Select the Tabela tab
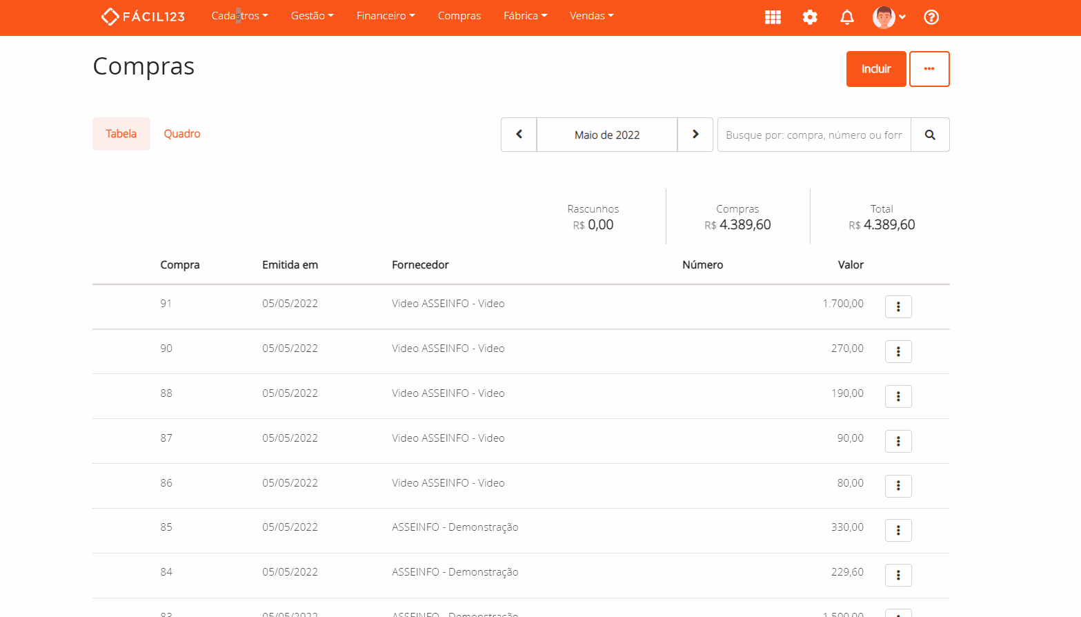Image resolution: width=1081 pixels, height=617 pixels. tap(121, 134)
